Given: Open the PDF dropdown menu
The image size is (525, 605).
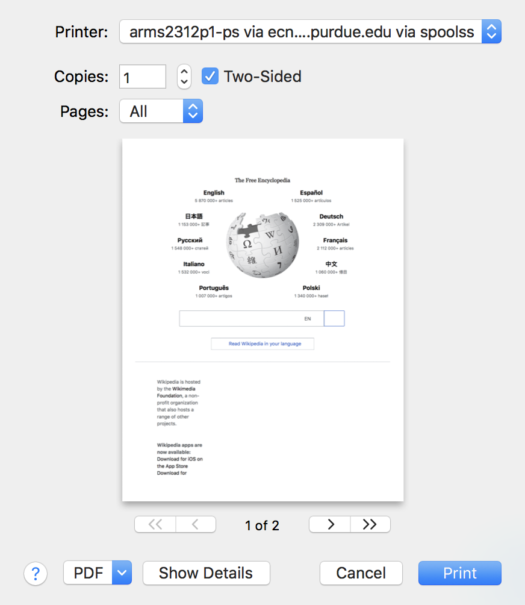Looking at the screenshot, I should pyautogui.click(x=122, y=573).
